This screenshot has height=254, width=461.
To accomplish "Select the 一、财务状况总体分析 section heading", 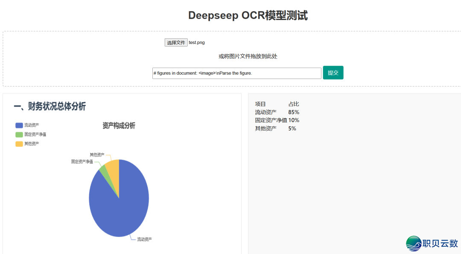I will coord(47,107).
